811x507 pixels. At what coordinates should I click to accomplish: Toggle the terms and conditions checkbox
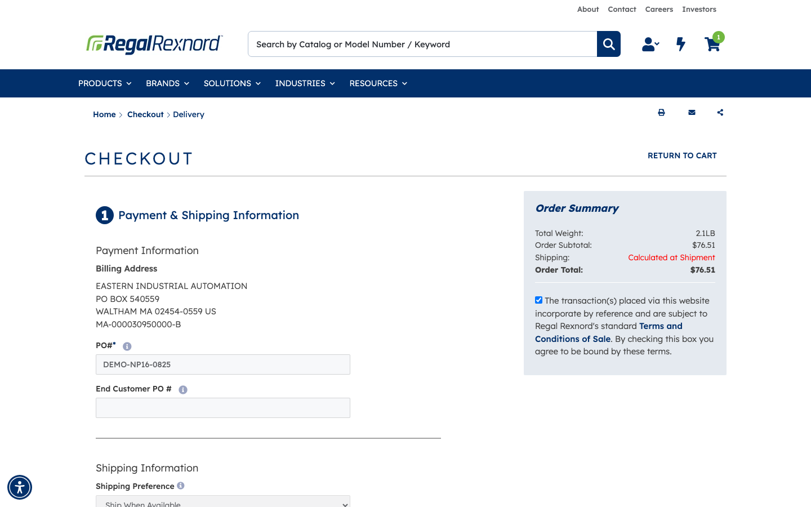(539, 300)
